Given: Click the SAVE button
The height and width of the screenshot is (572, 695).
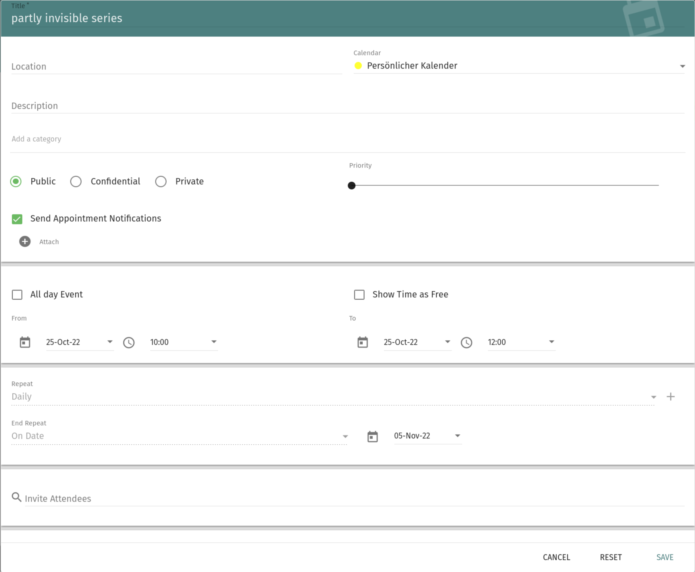Looking at the screenshot, I should click(x=665, y=557).
